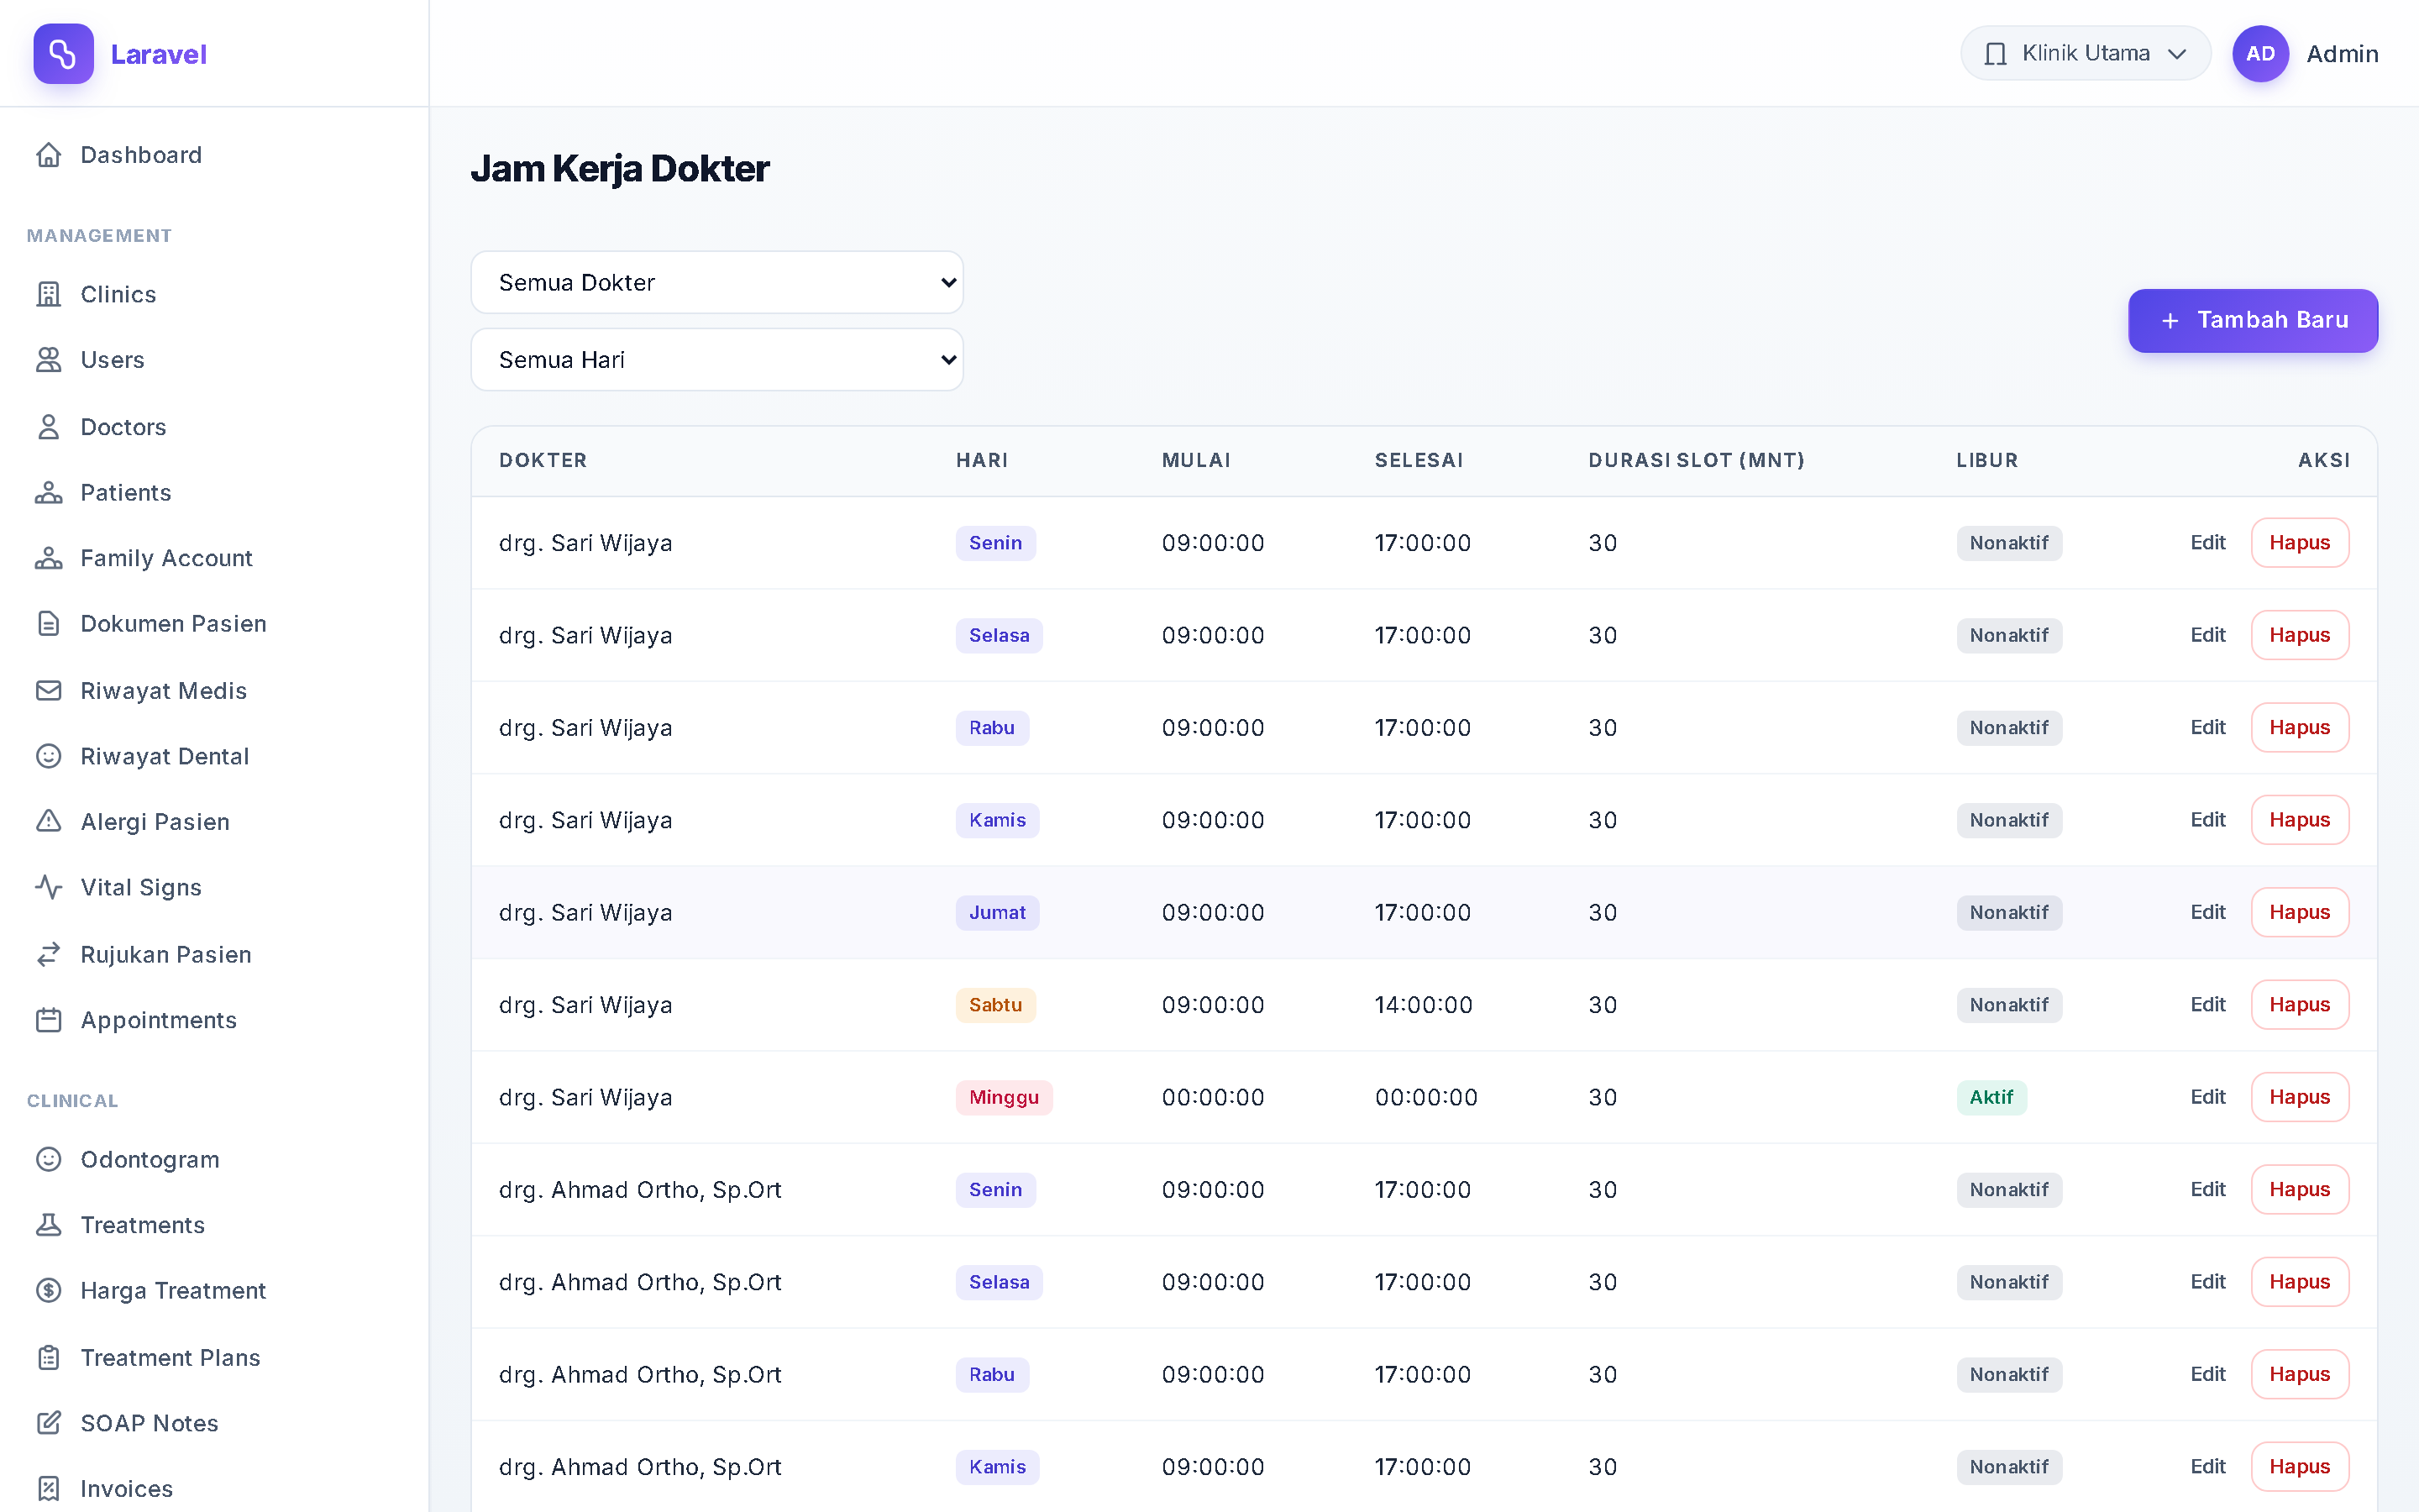This screenshot has width=2419, height=1512.
Task: Click Edit for Sari Wijaya Sabtu row
Action: tap(2207, 1004)
